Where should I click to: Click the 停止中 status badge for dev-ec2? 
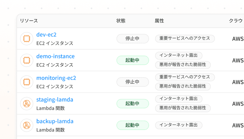[x=132, y=39]
